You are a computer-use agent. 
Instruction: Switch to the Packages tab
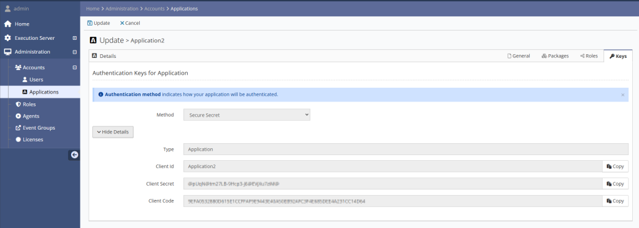point(555,56)
